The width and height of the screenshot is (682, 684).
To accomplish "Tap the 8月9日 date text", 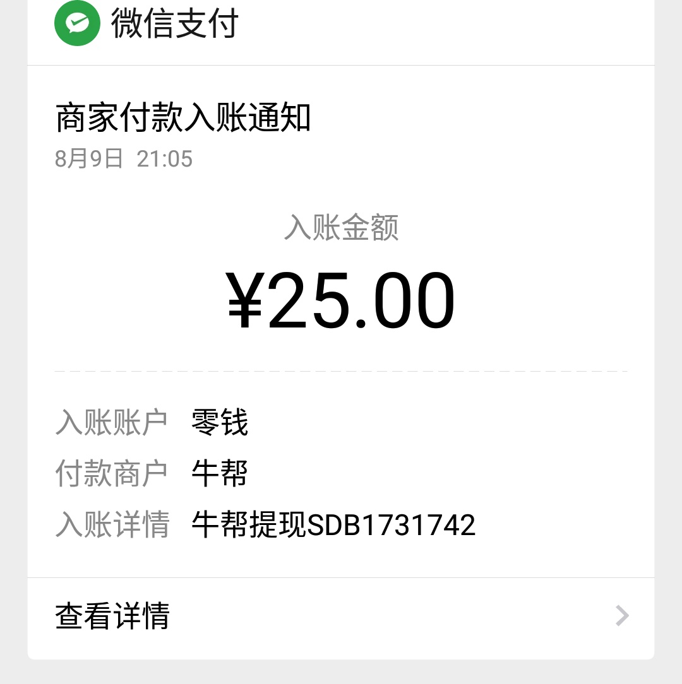I will click(x=88, y=158).
